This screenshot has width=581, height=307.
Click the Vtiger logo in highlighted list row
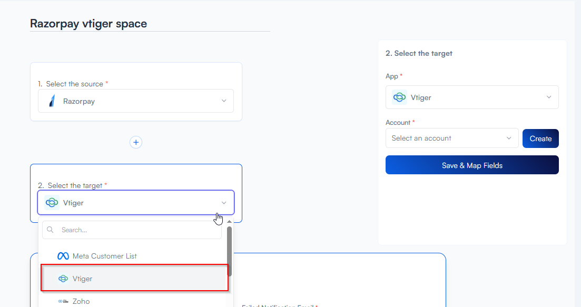click(63, 279)
